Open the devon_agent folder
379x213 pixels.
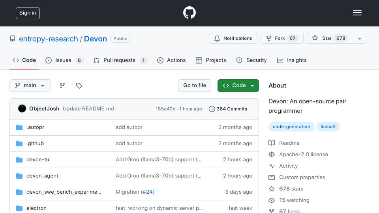pos(42,176)
